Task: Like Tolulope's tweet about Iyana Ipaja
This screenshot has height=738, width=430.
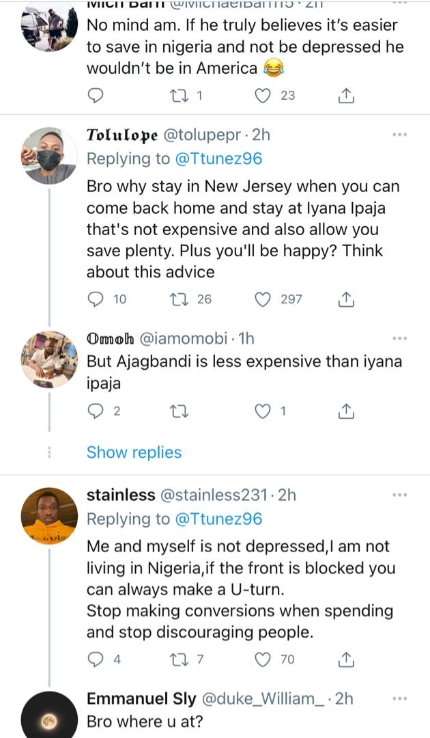Action: click(x=263, y=299)
